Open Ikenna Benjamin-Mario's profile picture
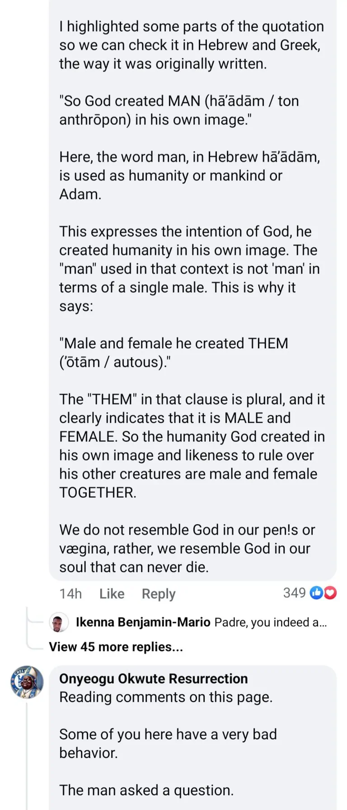The height and width of the screenshot is (810, 347). 58,623
